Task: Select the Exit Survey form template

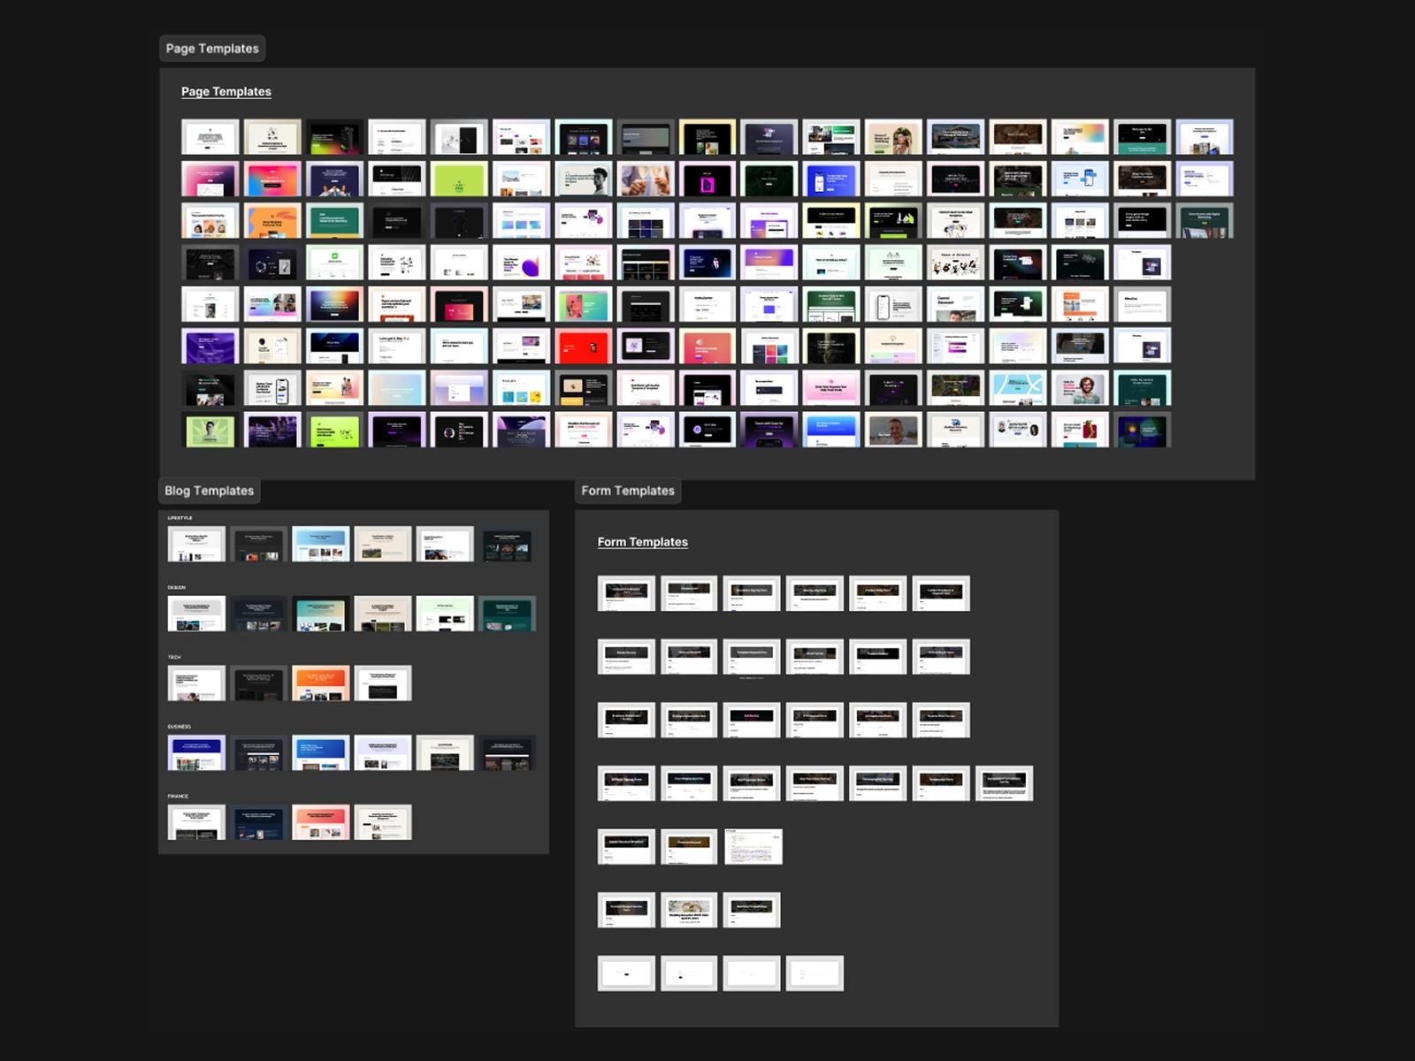Action: (x=752, y=718)
